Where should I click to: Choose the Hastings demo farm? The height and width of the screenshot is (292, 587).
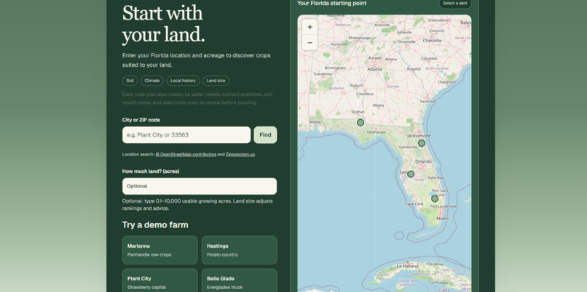pyautogui.click(x=239, y=250)
